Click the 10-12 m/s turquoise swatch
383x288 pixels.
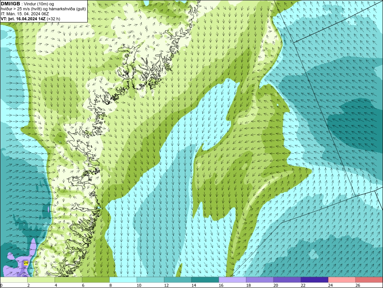pos(151,280)
